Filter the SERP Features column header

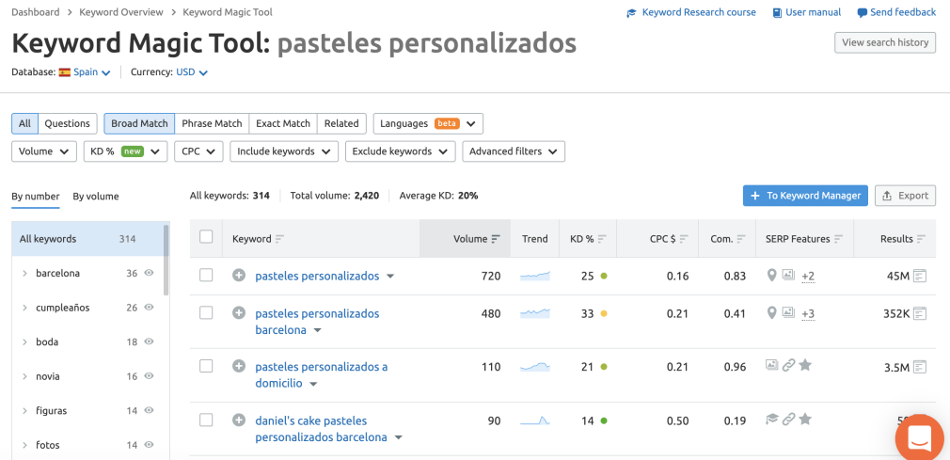point(804,239)
